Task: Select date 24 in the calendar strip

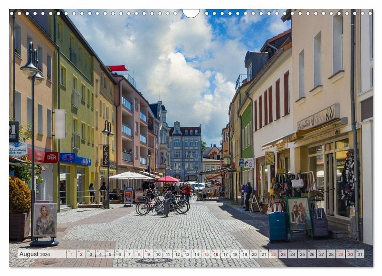Action: [x=293, y=254]
